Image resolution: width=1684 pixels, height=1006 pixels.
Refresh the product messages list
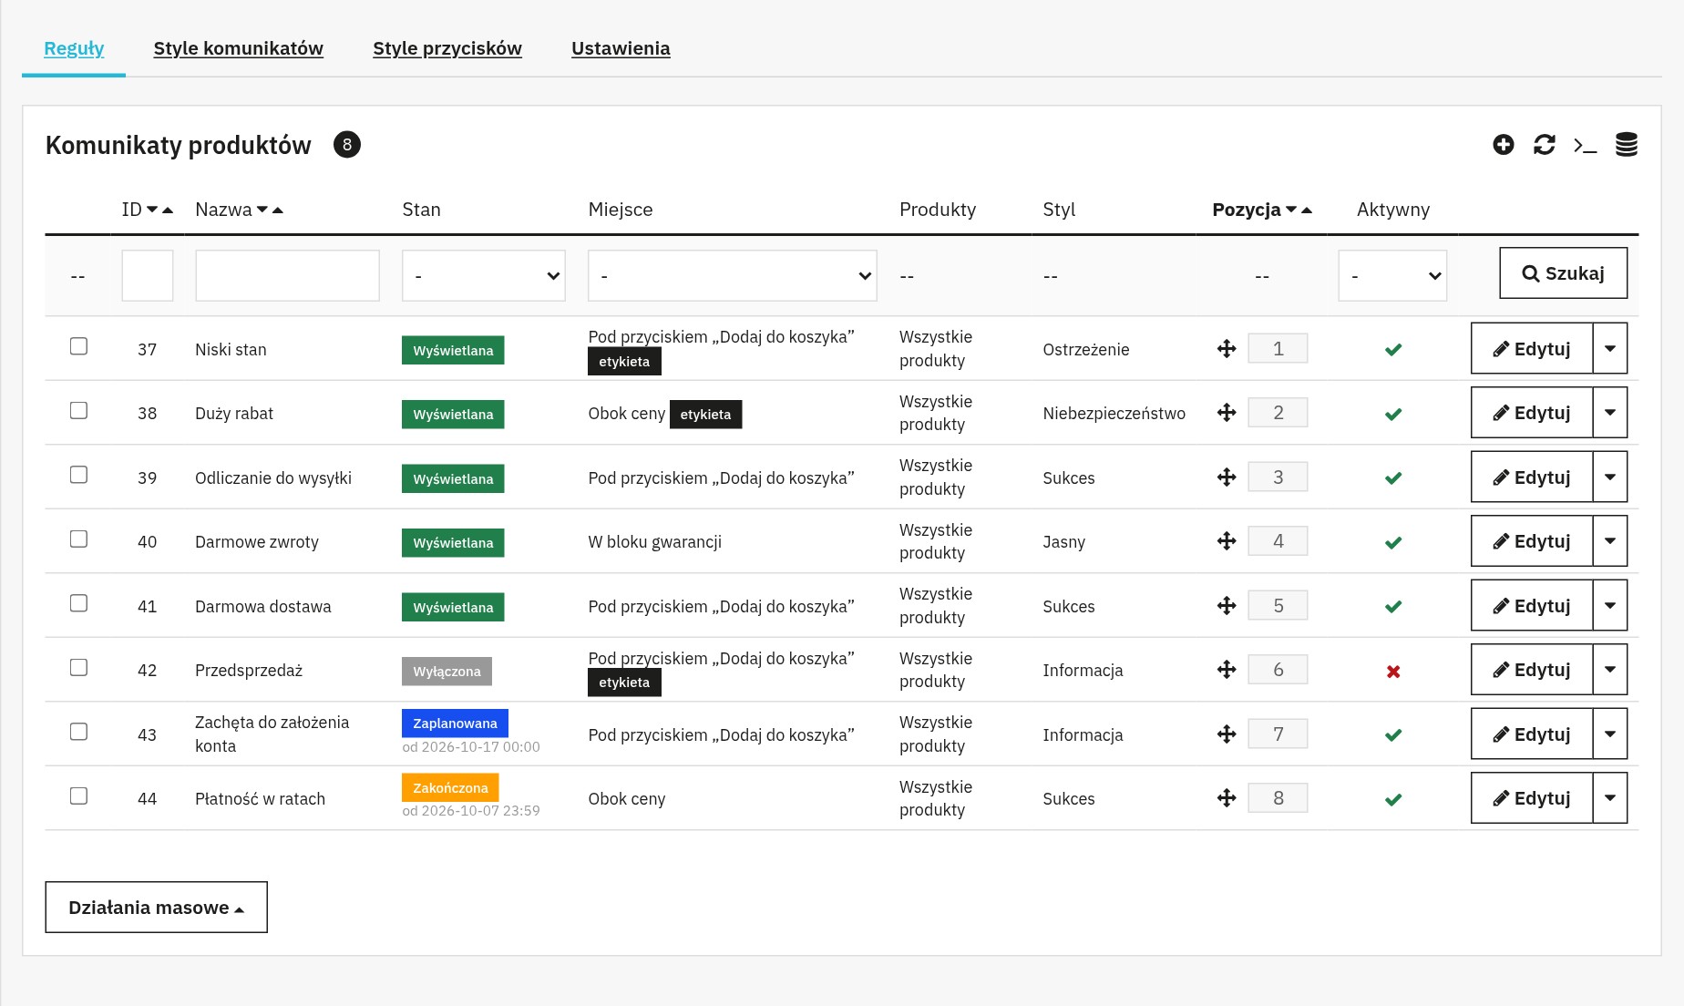(1545, 145)
